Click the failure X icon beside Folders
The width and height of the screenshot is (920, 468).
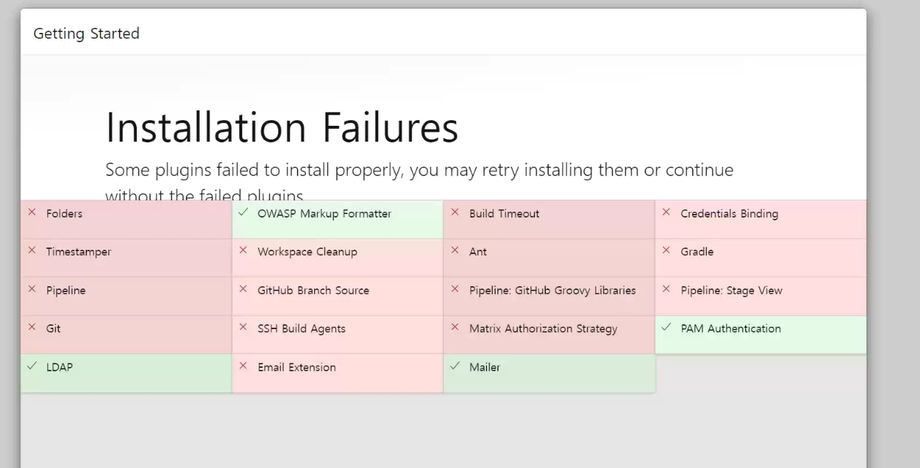pos(32,213)
